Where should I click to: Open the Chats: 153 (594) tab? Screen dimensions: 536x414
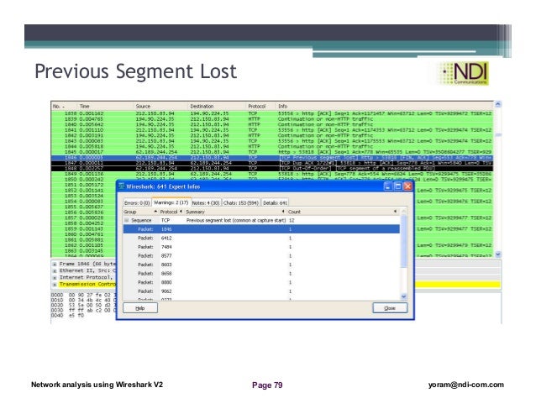(241, 203)
